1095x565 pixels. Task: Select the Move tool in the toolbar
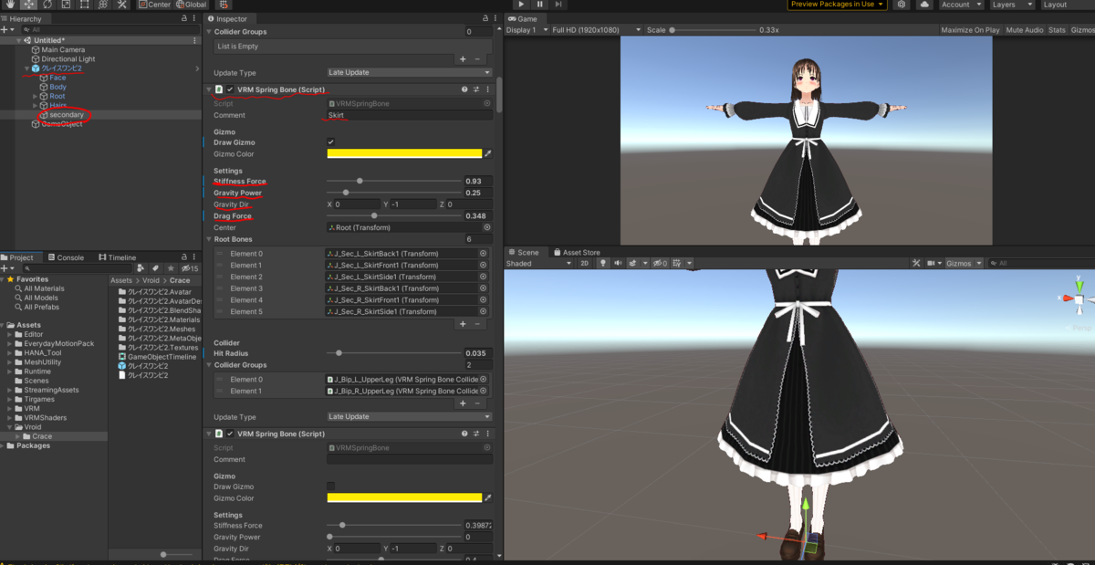(x=29, y=5)
